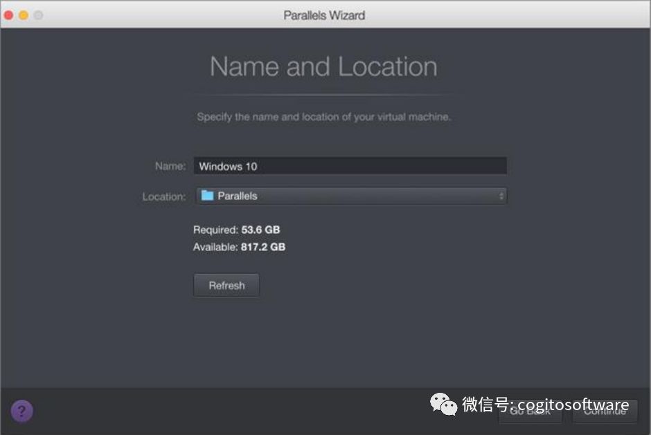Minimize the Parallels Wizard window
The height and width of the screenshot is (435, 651).
point(24,15)
